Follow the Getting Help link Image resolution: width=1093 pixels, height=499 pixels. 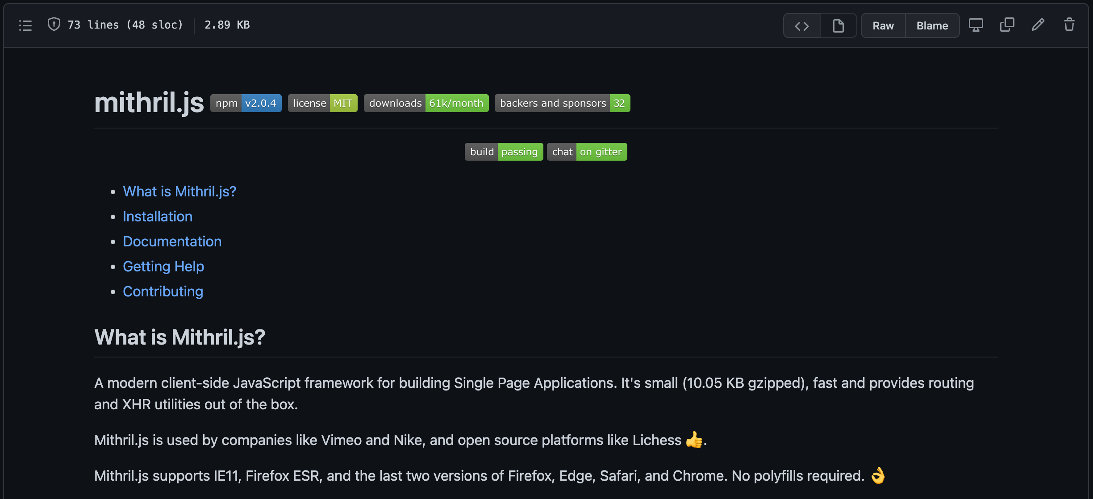(x=163, y=266)
